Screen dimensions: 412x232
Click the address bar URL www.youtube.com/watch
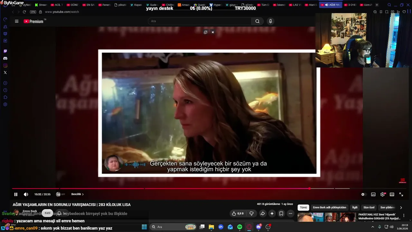(x=62, y=12)
